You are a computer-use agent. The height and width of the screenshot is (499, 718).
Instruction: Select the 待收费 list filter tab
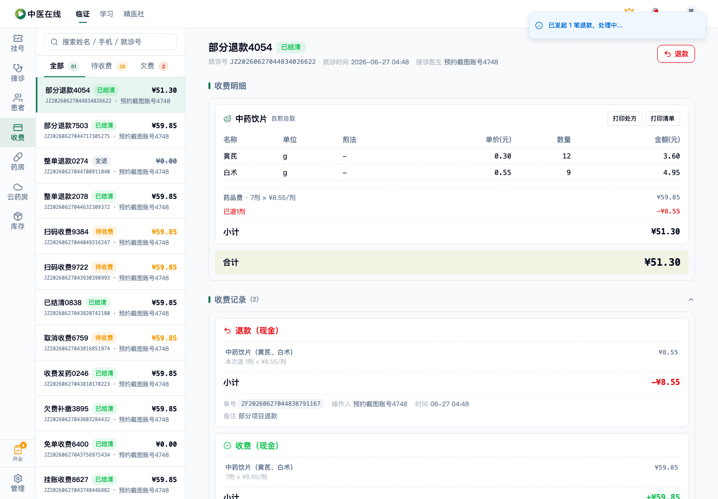tap(109, 66)
